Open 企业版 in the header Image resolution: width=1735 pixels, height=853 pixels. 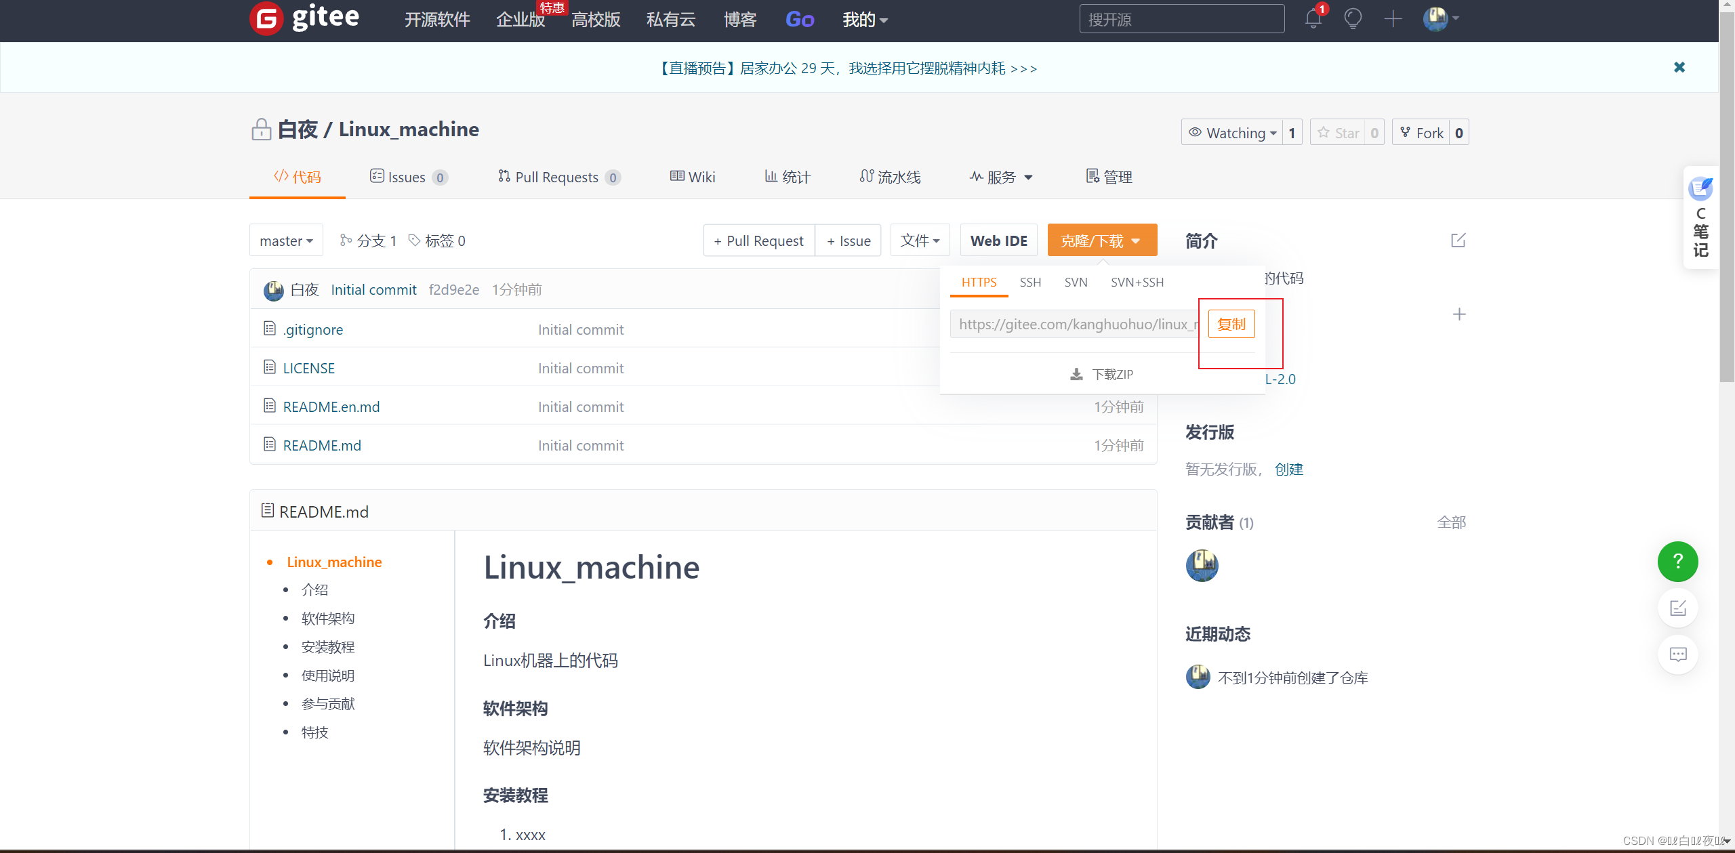(520, 20)
